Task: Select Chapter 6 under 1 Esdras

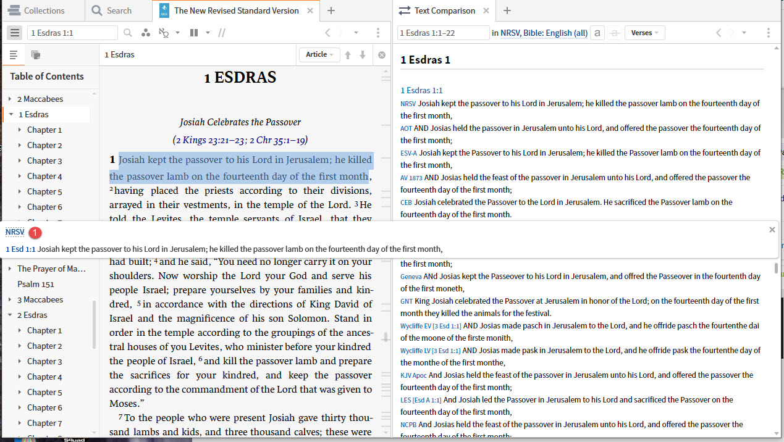Action: click(44, 207)
